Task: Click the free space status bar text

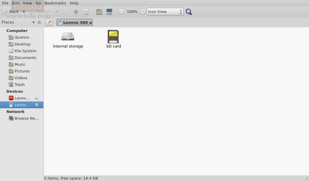Action: (71, 178)
